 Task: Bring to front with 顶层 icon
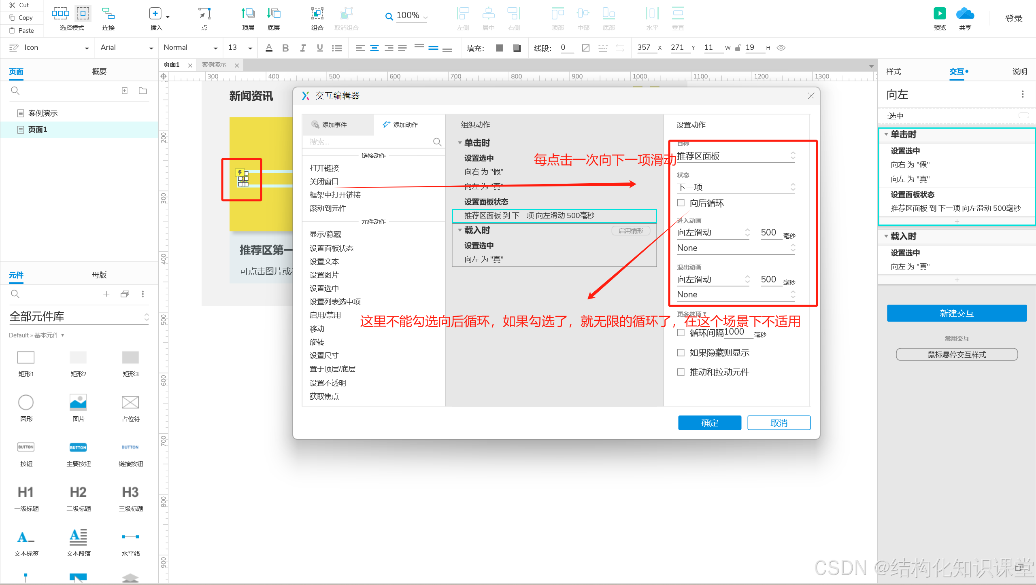point(248,13)
